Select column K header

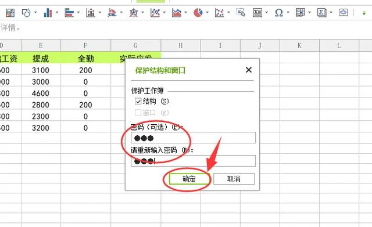[299, 45]
